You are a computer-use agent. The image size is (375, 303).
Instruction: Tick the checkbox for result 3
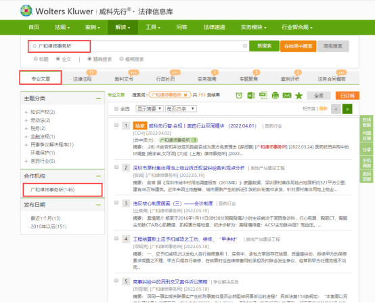click(x=116, y=203)
